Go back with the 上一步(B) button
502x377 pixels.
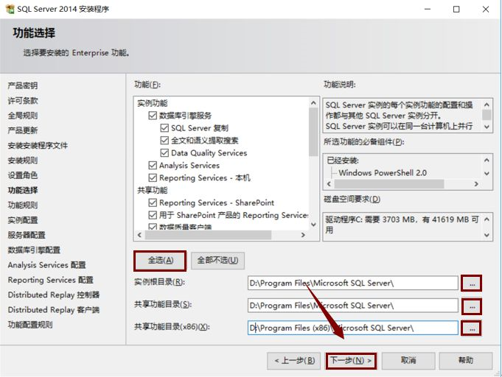click(x=294, y=361)
